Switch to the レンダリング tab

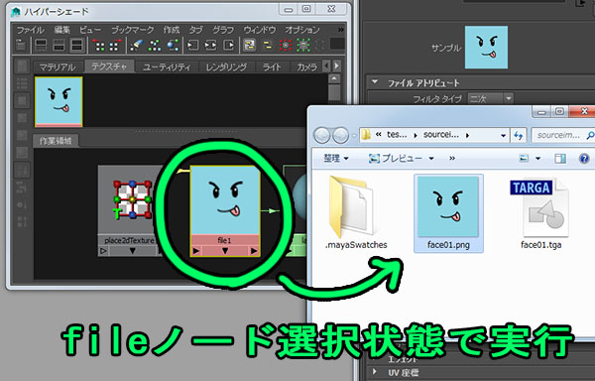click(x=226, y=67)
